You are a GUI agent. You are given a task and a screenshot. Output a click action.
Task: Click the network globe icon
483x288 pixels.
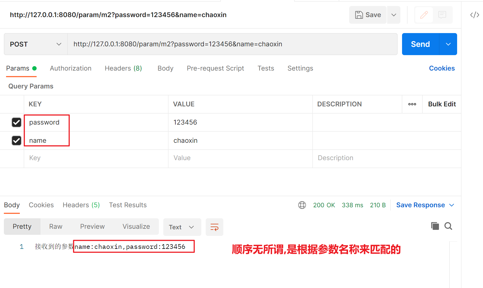point(302,205)
